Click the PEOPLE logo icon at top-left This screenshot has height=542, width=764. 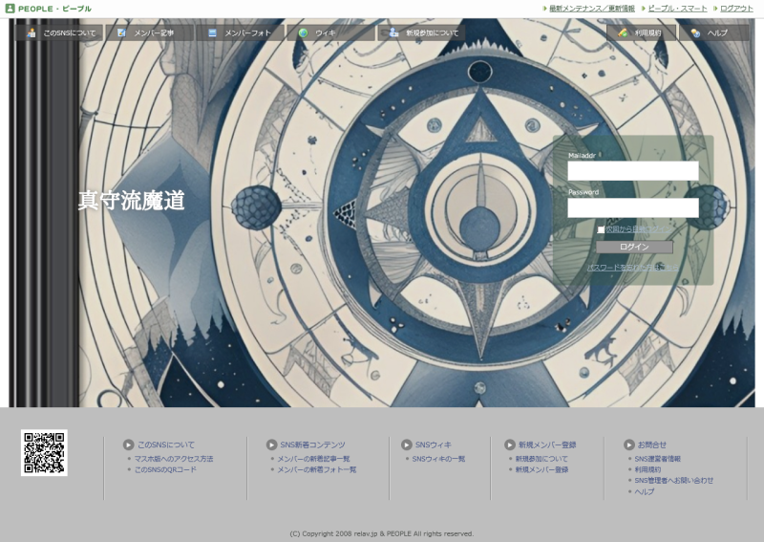[x=10, y=9]
